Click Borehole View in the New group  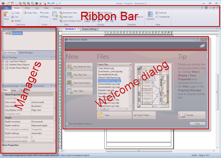[x=68, y=13]
